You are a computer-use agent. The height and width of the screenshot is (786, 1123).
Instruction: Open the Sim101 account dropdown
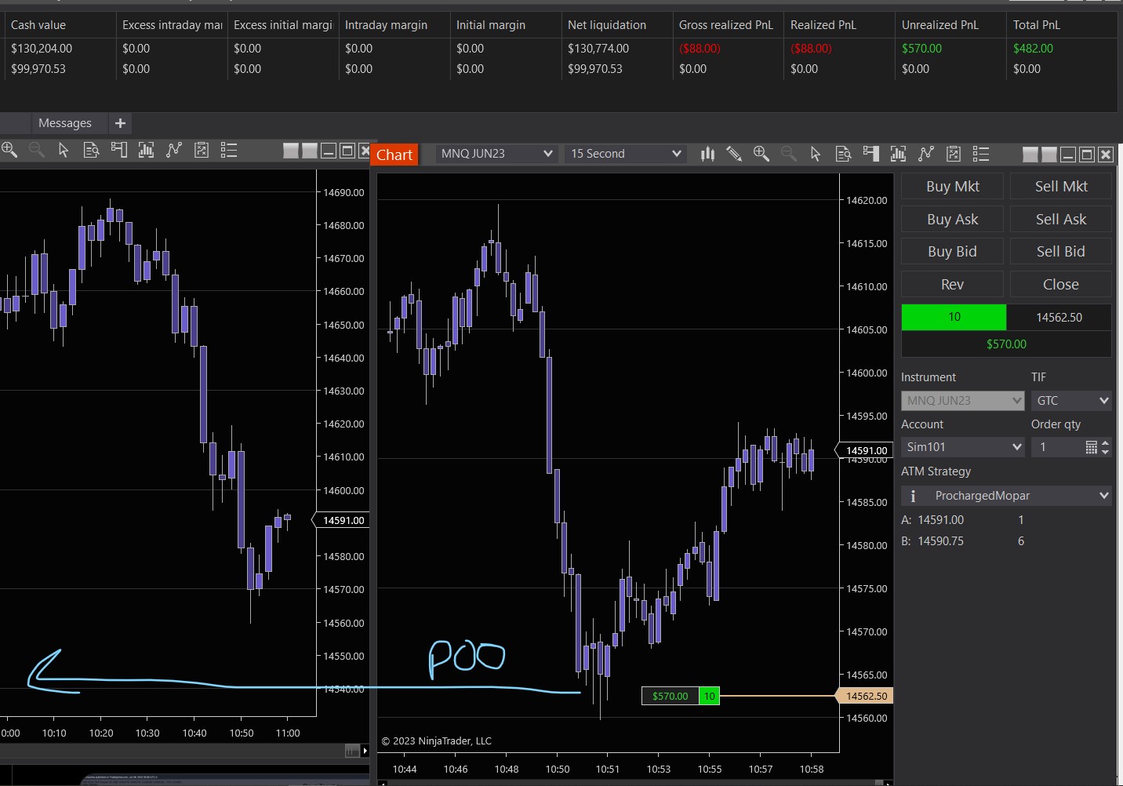tap(963, 447)
